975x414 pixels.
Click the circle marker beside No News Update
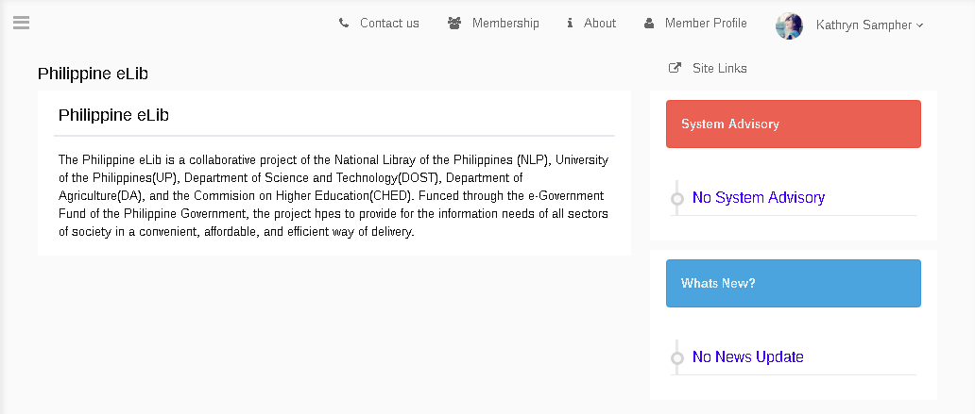tap(677, 358)
